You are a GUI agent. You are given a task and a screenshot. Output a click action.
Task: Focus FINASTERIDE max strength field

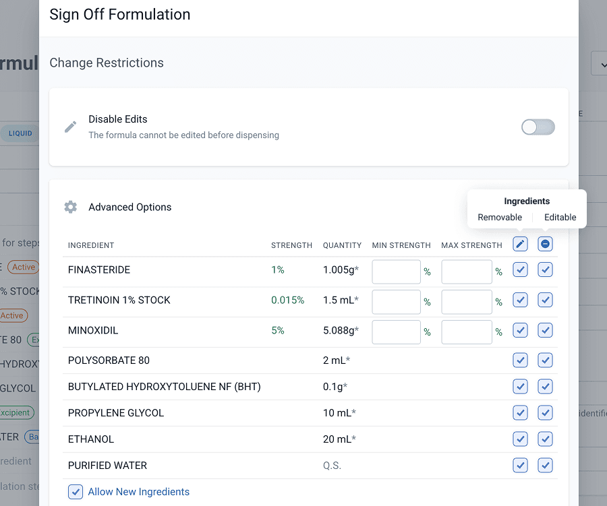click(x=467, y=272)
